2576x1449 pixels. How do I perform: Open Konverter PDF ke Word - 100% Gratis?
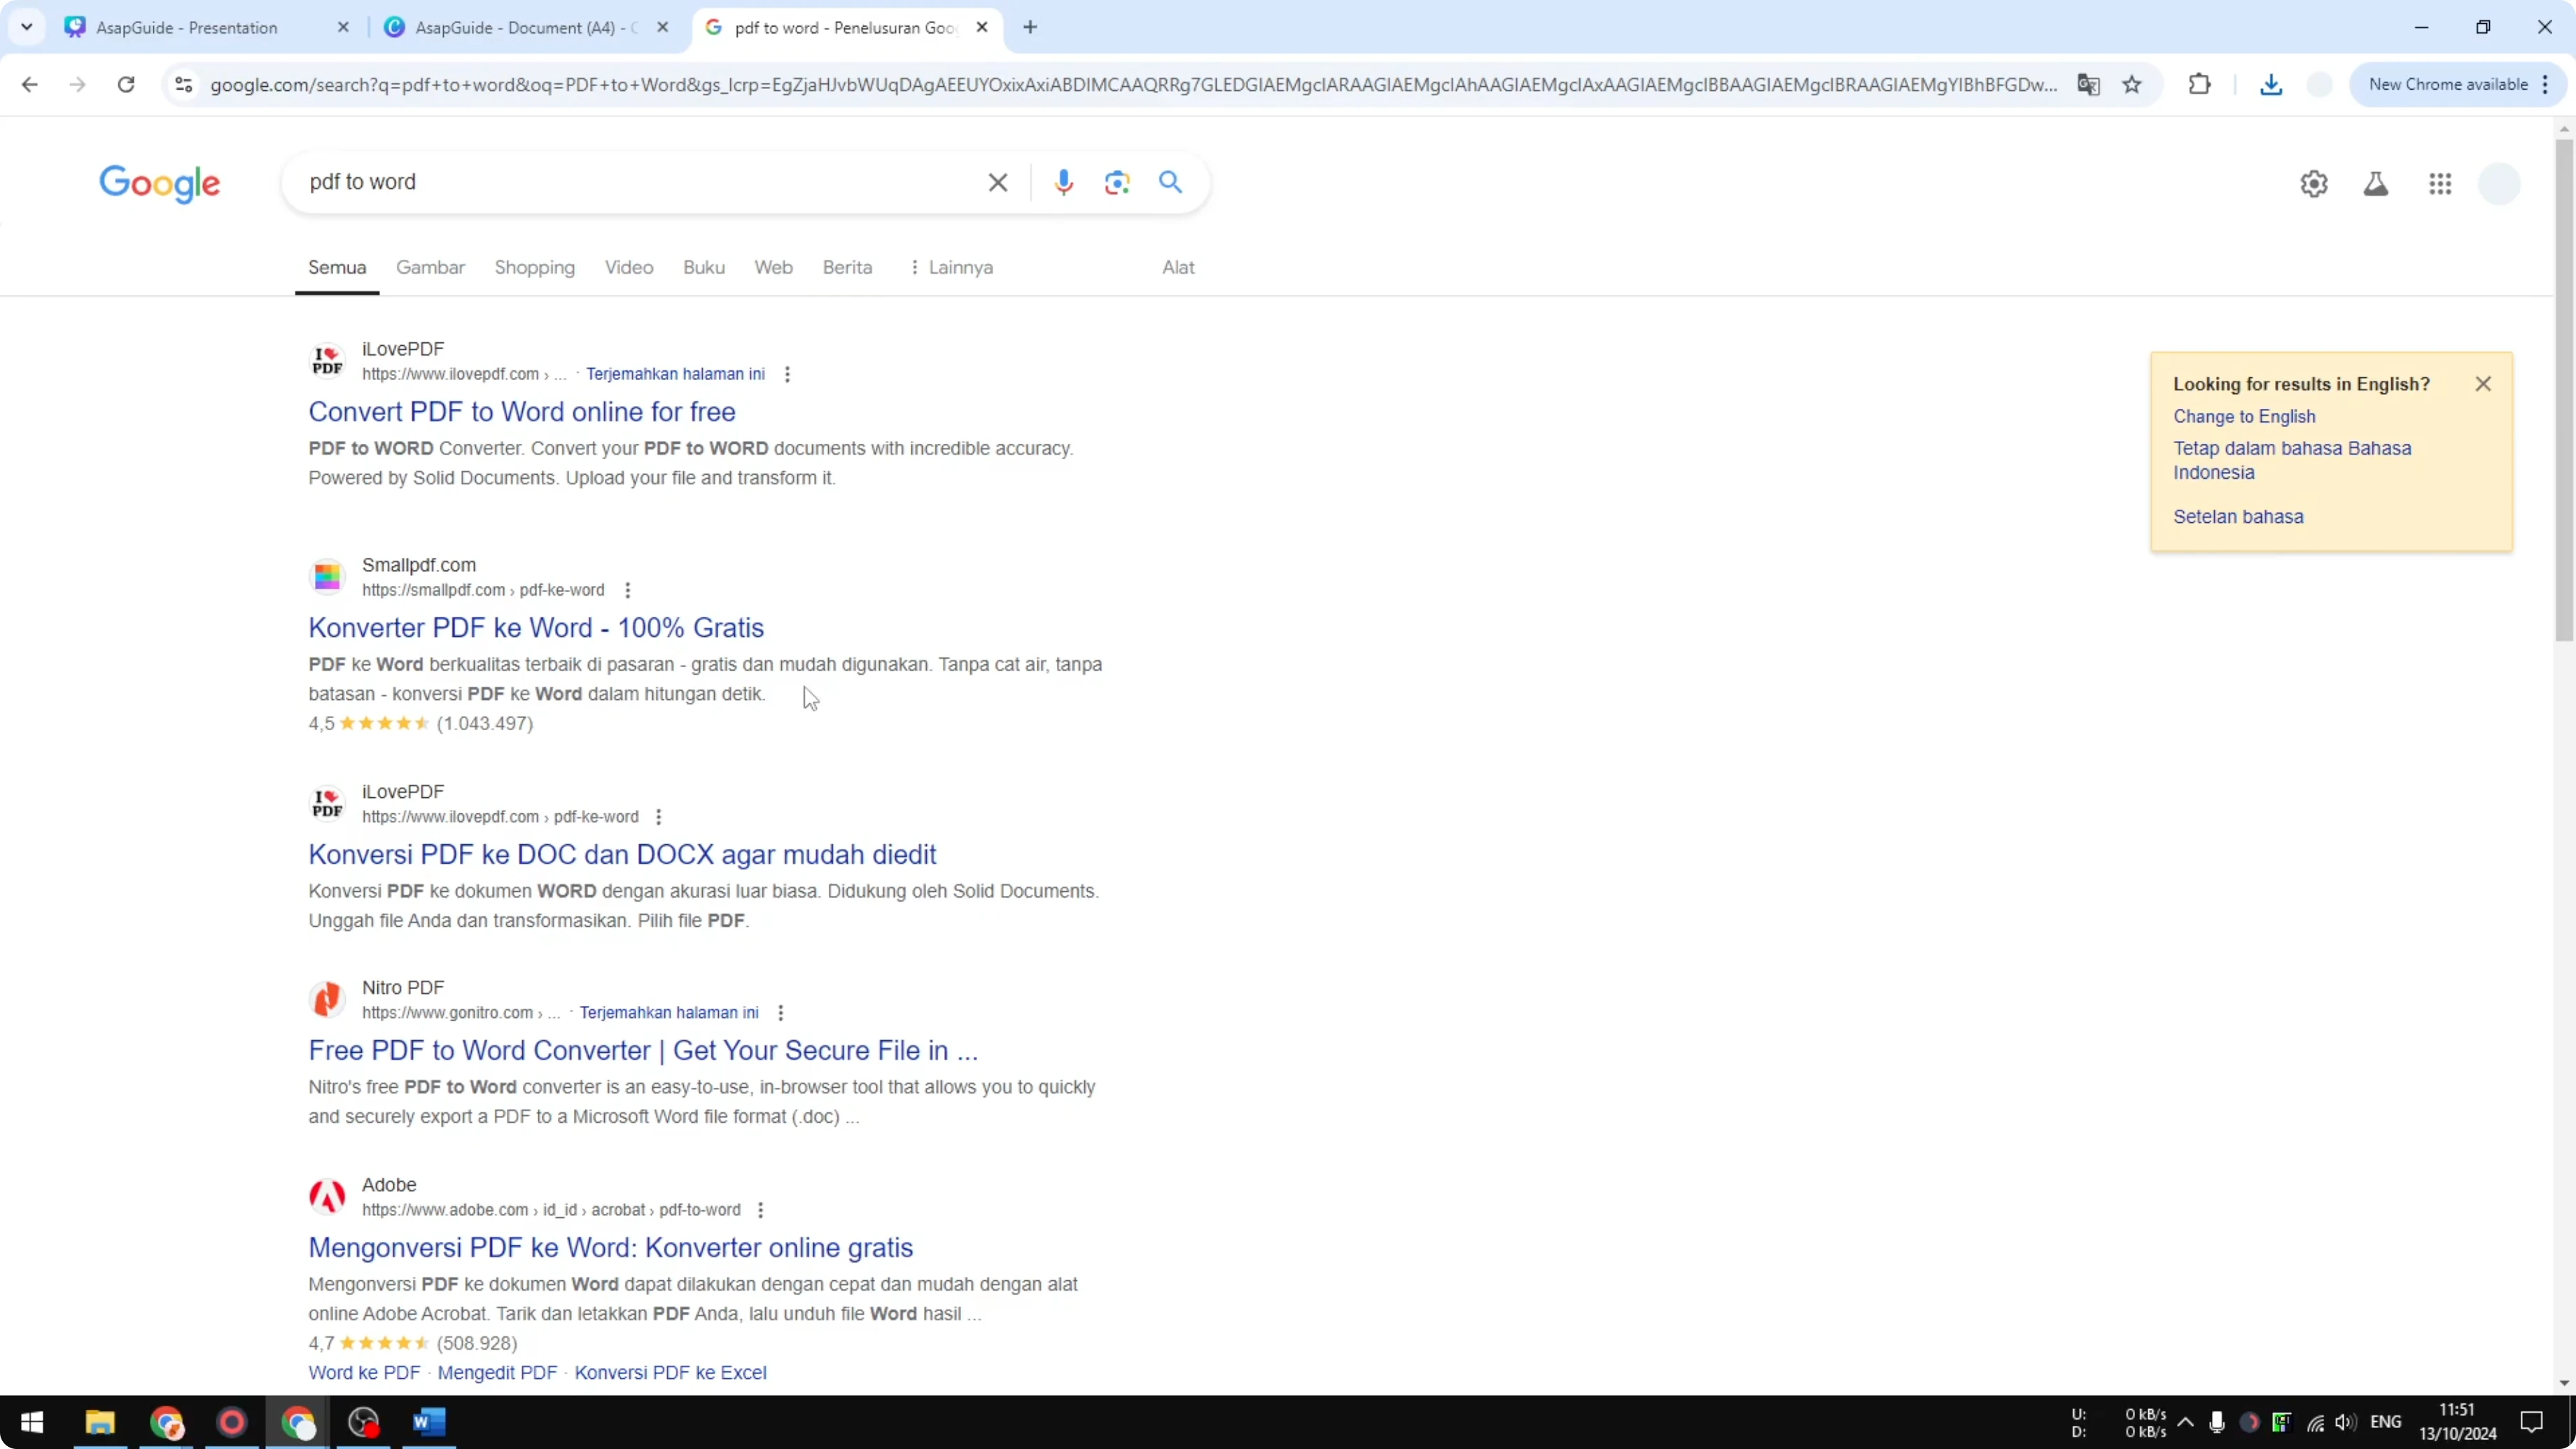point(535,627)
